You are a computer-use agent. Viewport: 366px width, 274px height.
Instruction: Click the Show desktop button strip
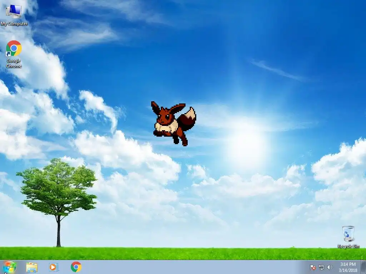(363, 267)
